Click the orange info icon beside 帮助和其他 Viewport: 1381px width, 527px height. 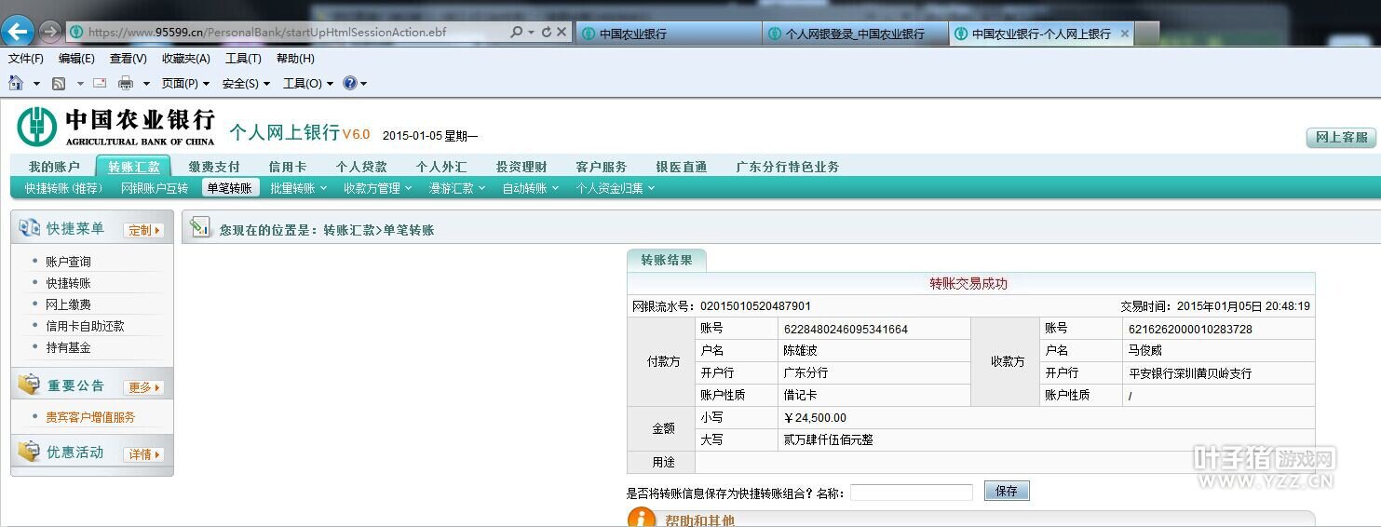(642, 518)
